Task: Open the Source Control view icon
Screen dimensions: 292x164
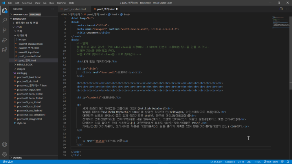Action: click(4, 30)
